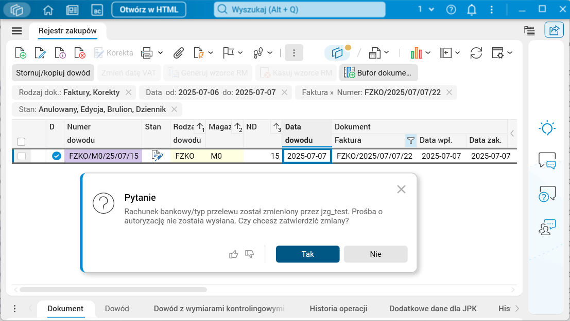The width and height of the screenshot is (570, 321).
Task: Open the community users sidebar icon
Action: (547, 227)
